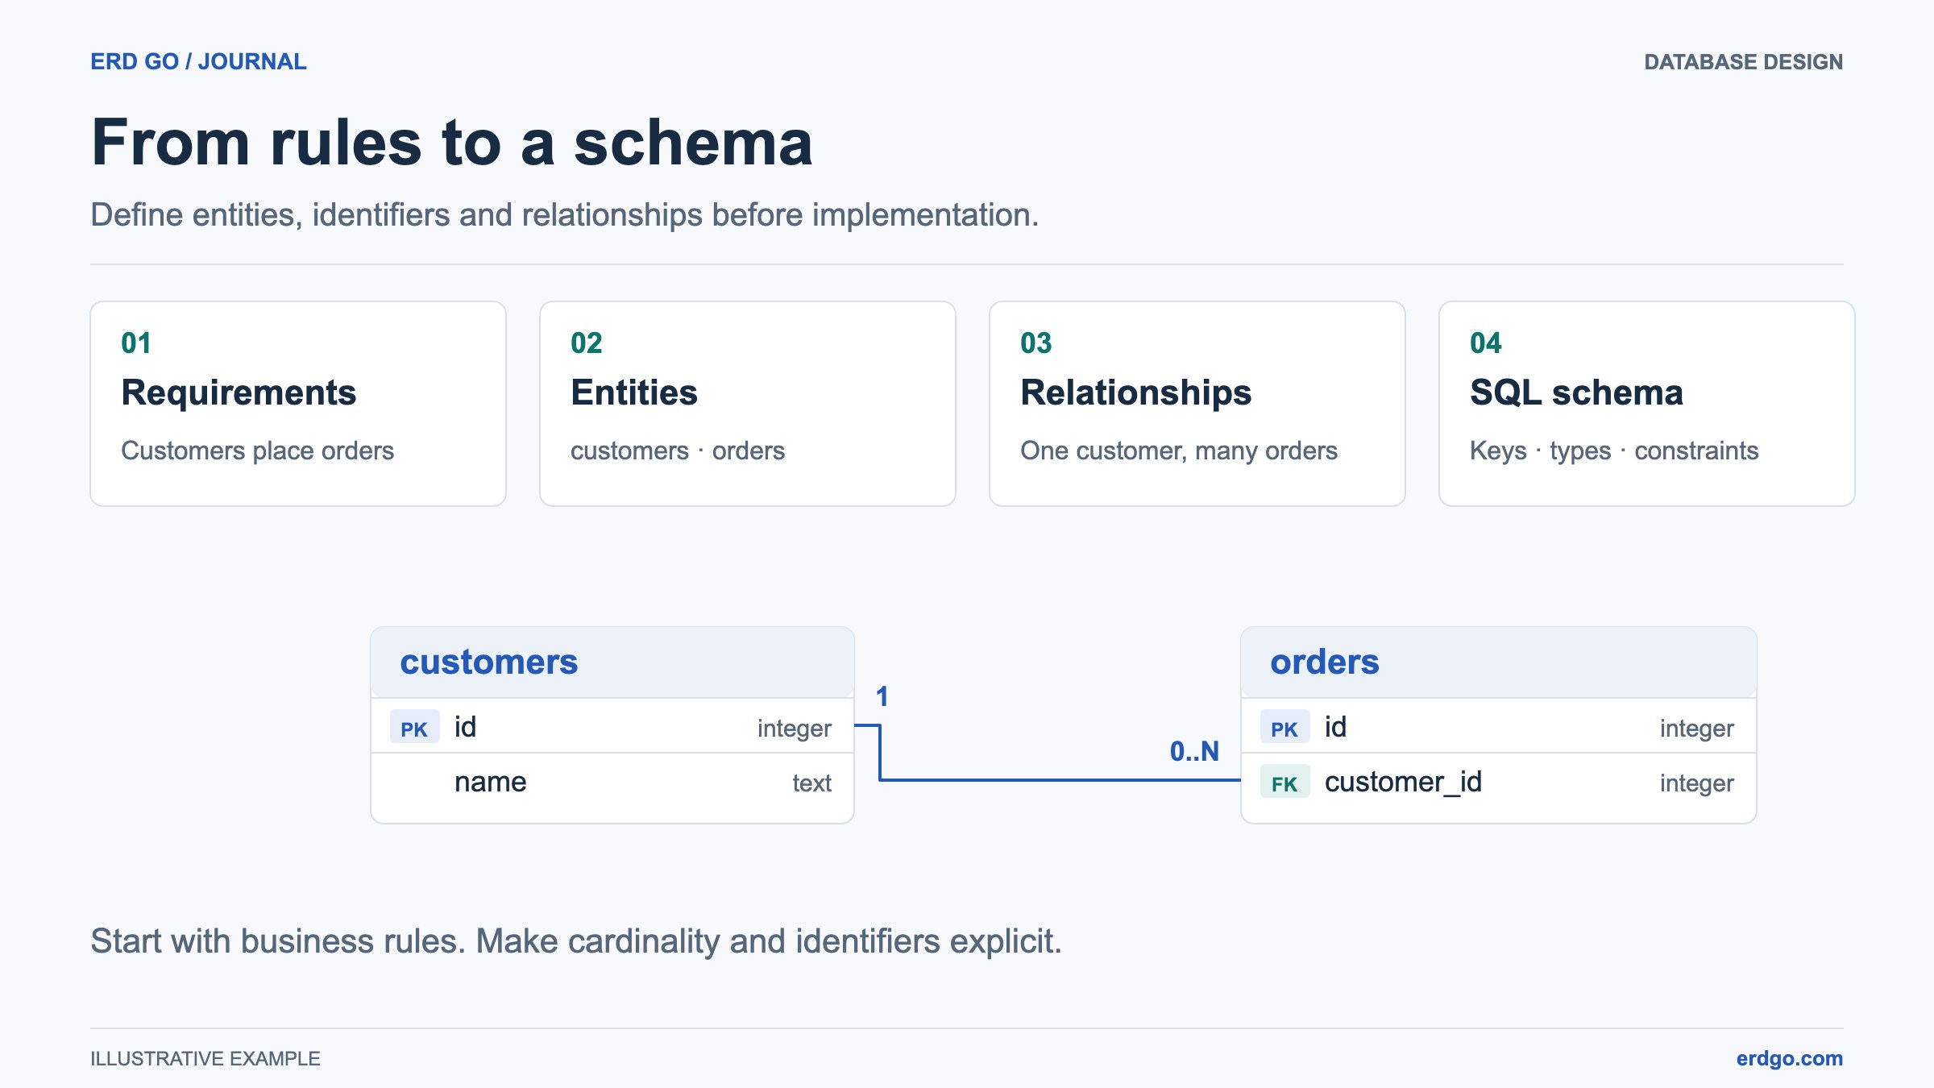Select the id column in orders table
1934x1088 pixels.
[1499, 726]
